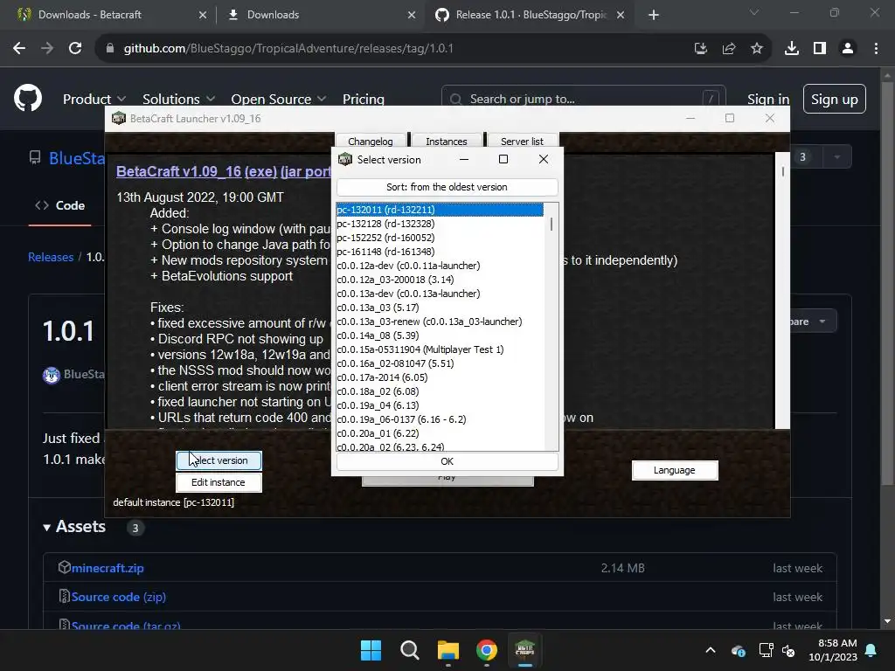895x671 pixels.
Task: Reload the page with the refresh icon
Action: click(x=75, y=49)
